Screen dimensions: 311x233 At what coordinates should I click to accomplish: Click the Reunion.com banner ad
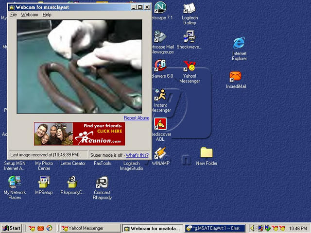[x=79, y=134]
